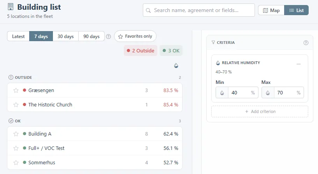The width and height of the screenshot is (318, 174).
Task: Open The Historic Church building row
Action: [x=95, y=104]
